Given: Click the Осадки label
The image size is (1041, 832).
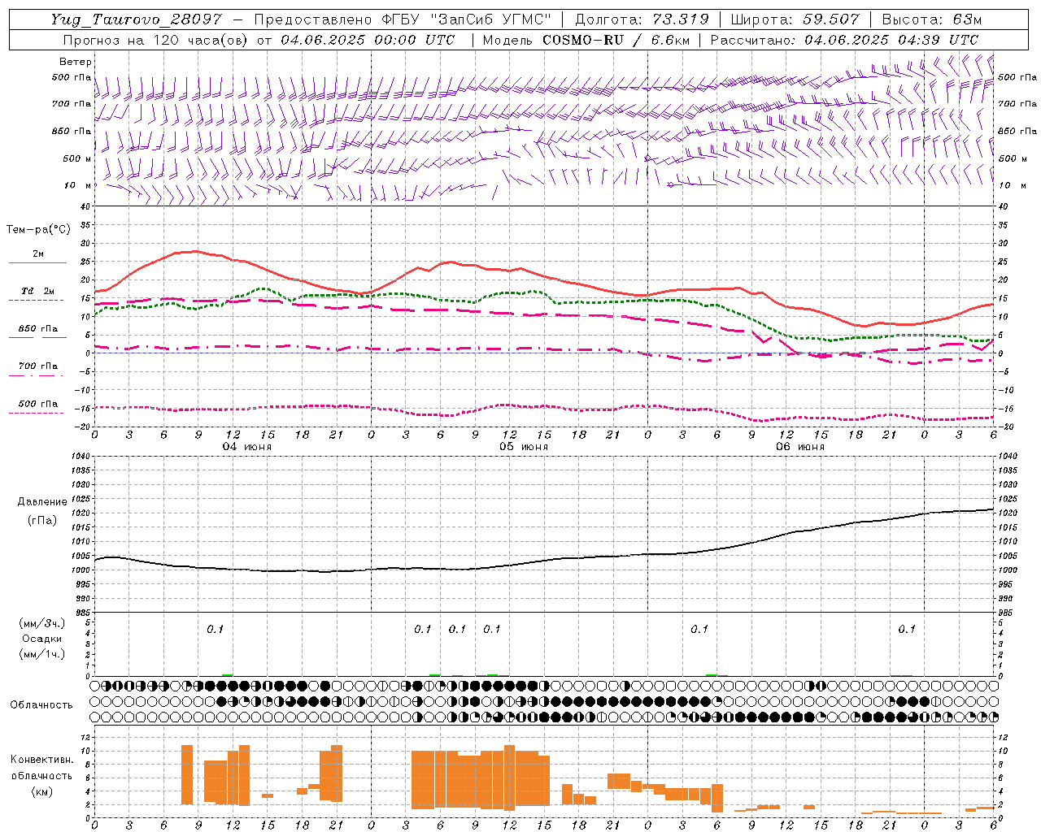Looking at the screenshot, I should (x=42, y=639).
